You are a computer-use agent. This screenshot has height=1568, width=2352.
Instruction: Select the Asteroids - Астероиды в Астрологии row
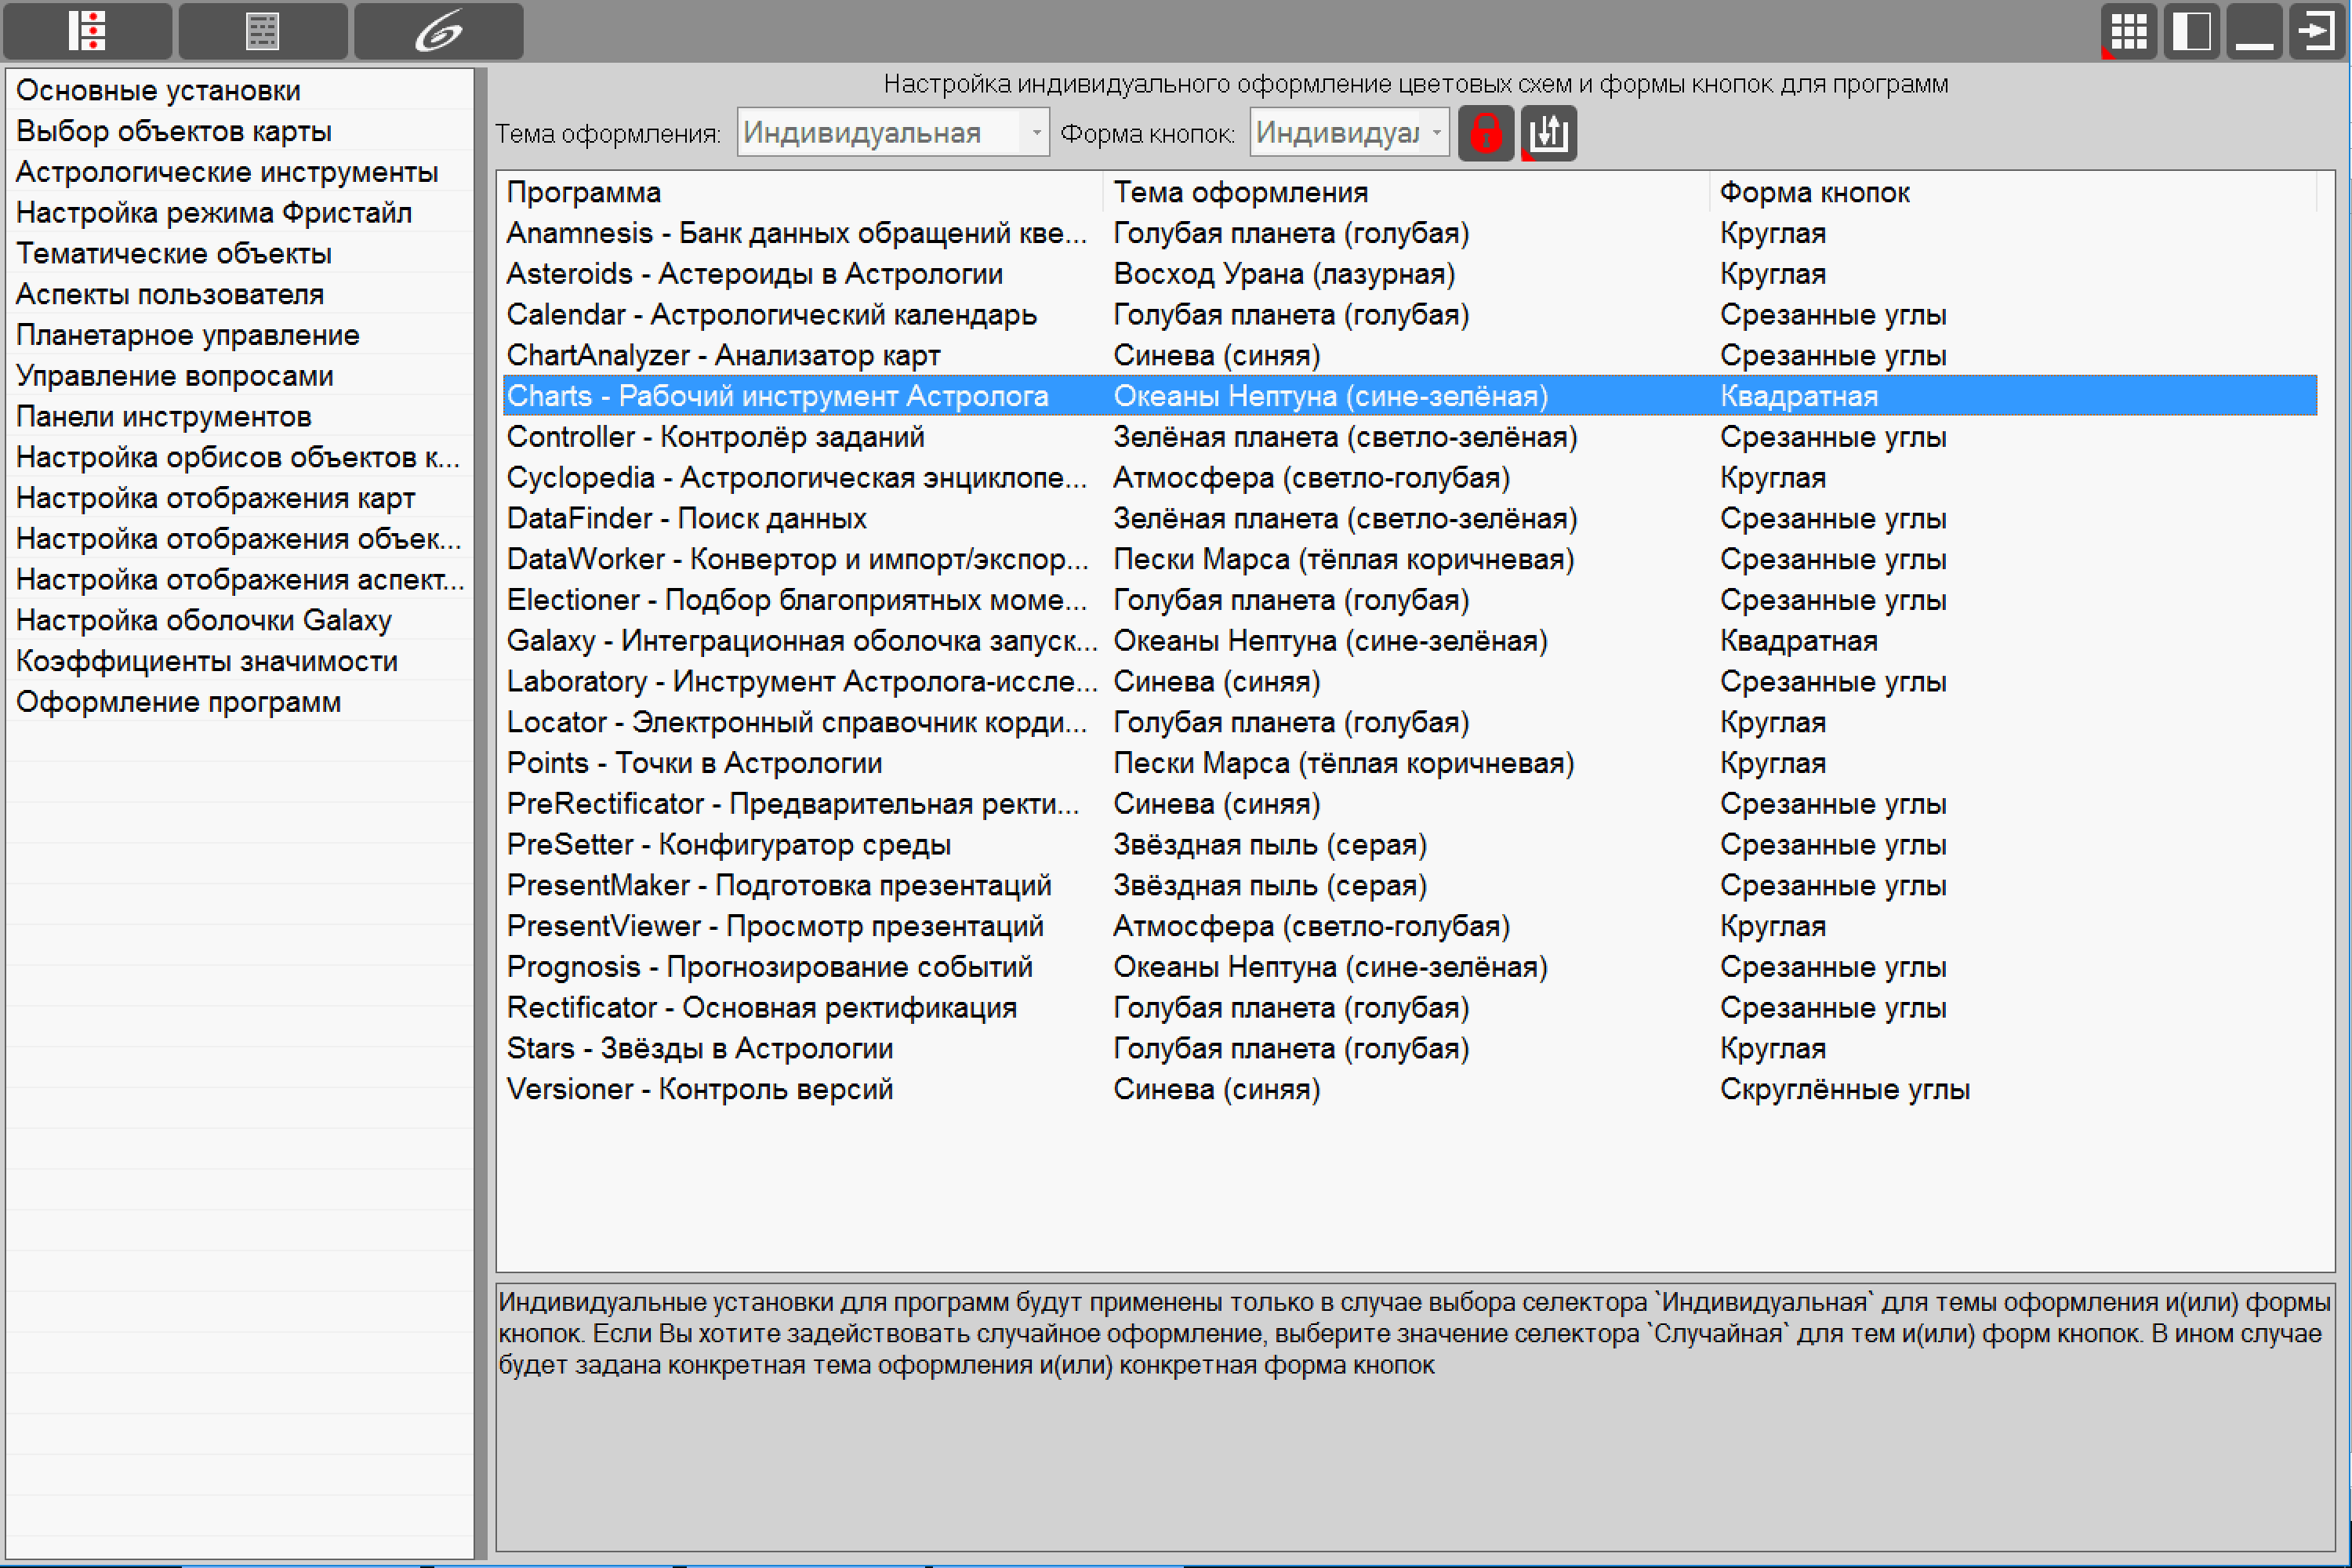(x=1410, y=274)
